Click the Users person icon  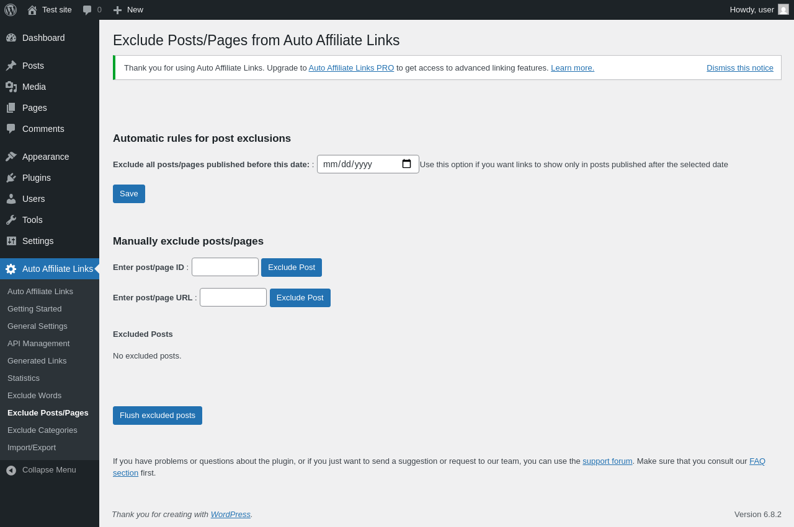(11, 199)
